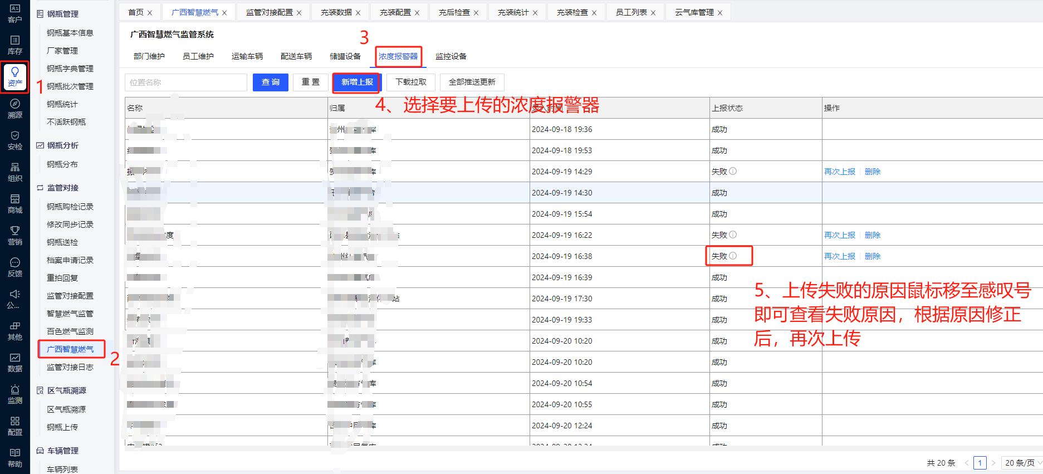Collapse the 钢瓶管理 menu group
Image resolution: width=1043 pixels, height=474 pixels.
[x=57, y=14]
